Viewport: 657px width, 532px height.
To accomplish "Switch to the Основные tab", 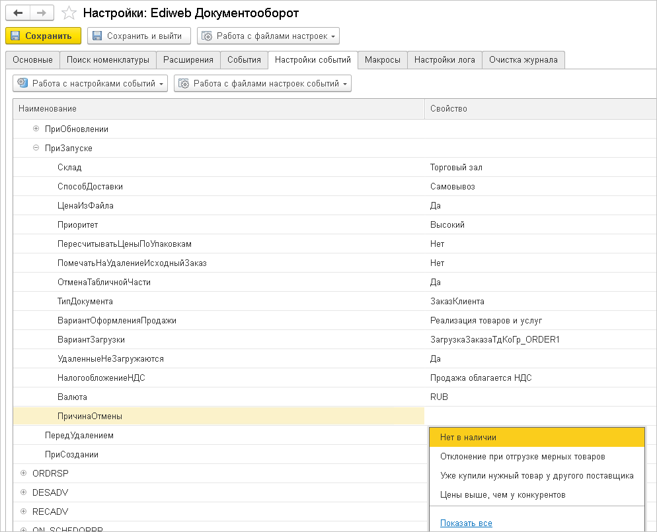I will point(32,60).
